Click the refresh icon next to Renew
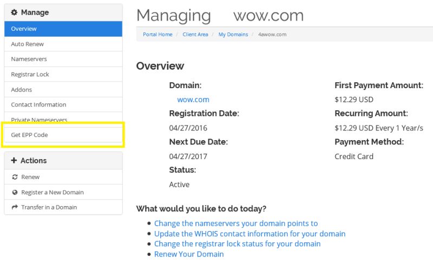 pos(15,177)
